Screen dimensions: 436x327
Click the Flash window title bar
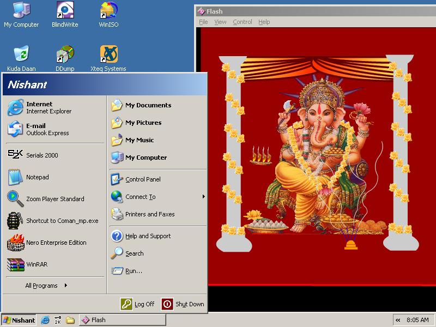coord(315,11)
